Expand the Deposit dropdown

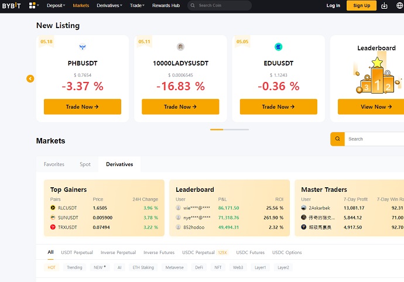pos(56,5)
